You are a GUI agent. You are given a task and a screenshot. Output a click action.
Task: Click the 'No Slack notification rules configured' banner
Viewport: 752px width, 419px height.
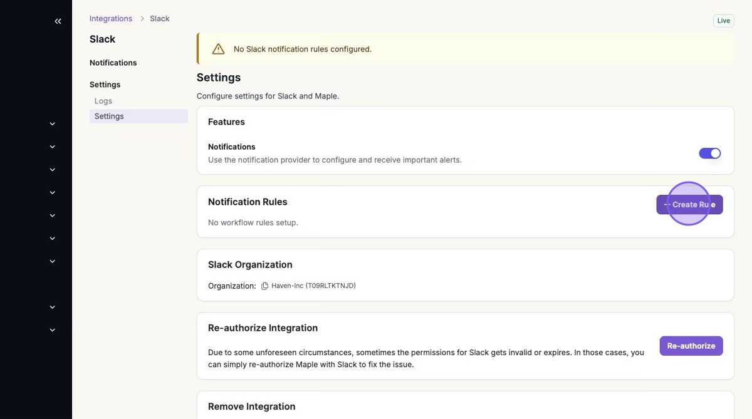click(303, 49)
